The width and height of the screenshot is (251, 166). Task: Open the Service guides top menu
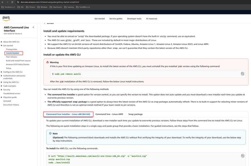click(x=116, y=19)
